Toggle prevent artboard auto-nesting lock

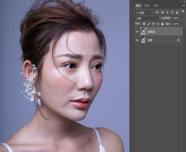tap(158, 24)
